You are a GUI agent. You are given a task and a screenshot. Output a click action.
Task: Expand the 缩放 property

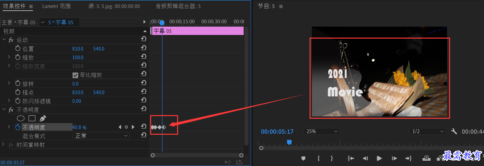(9, 57)
